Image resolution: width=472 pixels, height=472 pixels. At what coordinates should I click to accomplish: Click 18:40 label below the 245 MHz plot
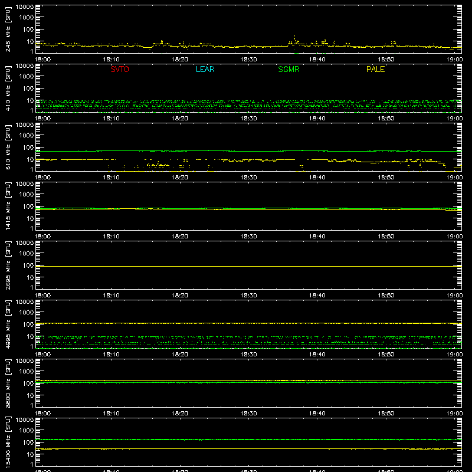point(317,60)
